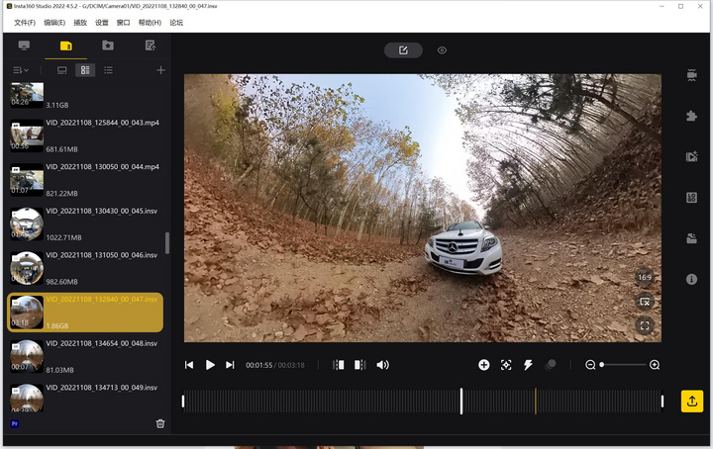The height and width of the screenshot is (449, 713).
Task: Set trim start marker
Action: (339, 365)
